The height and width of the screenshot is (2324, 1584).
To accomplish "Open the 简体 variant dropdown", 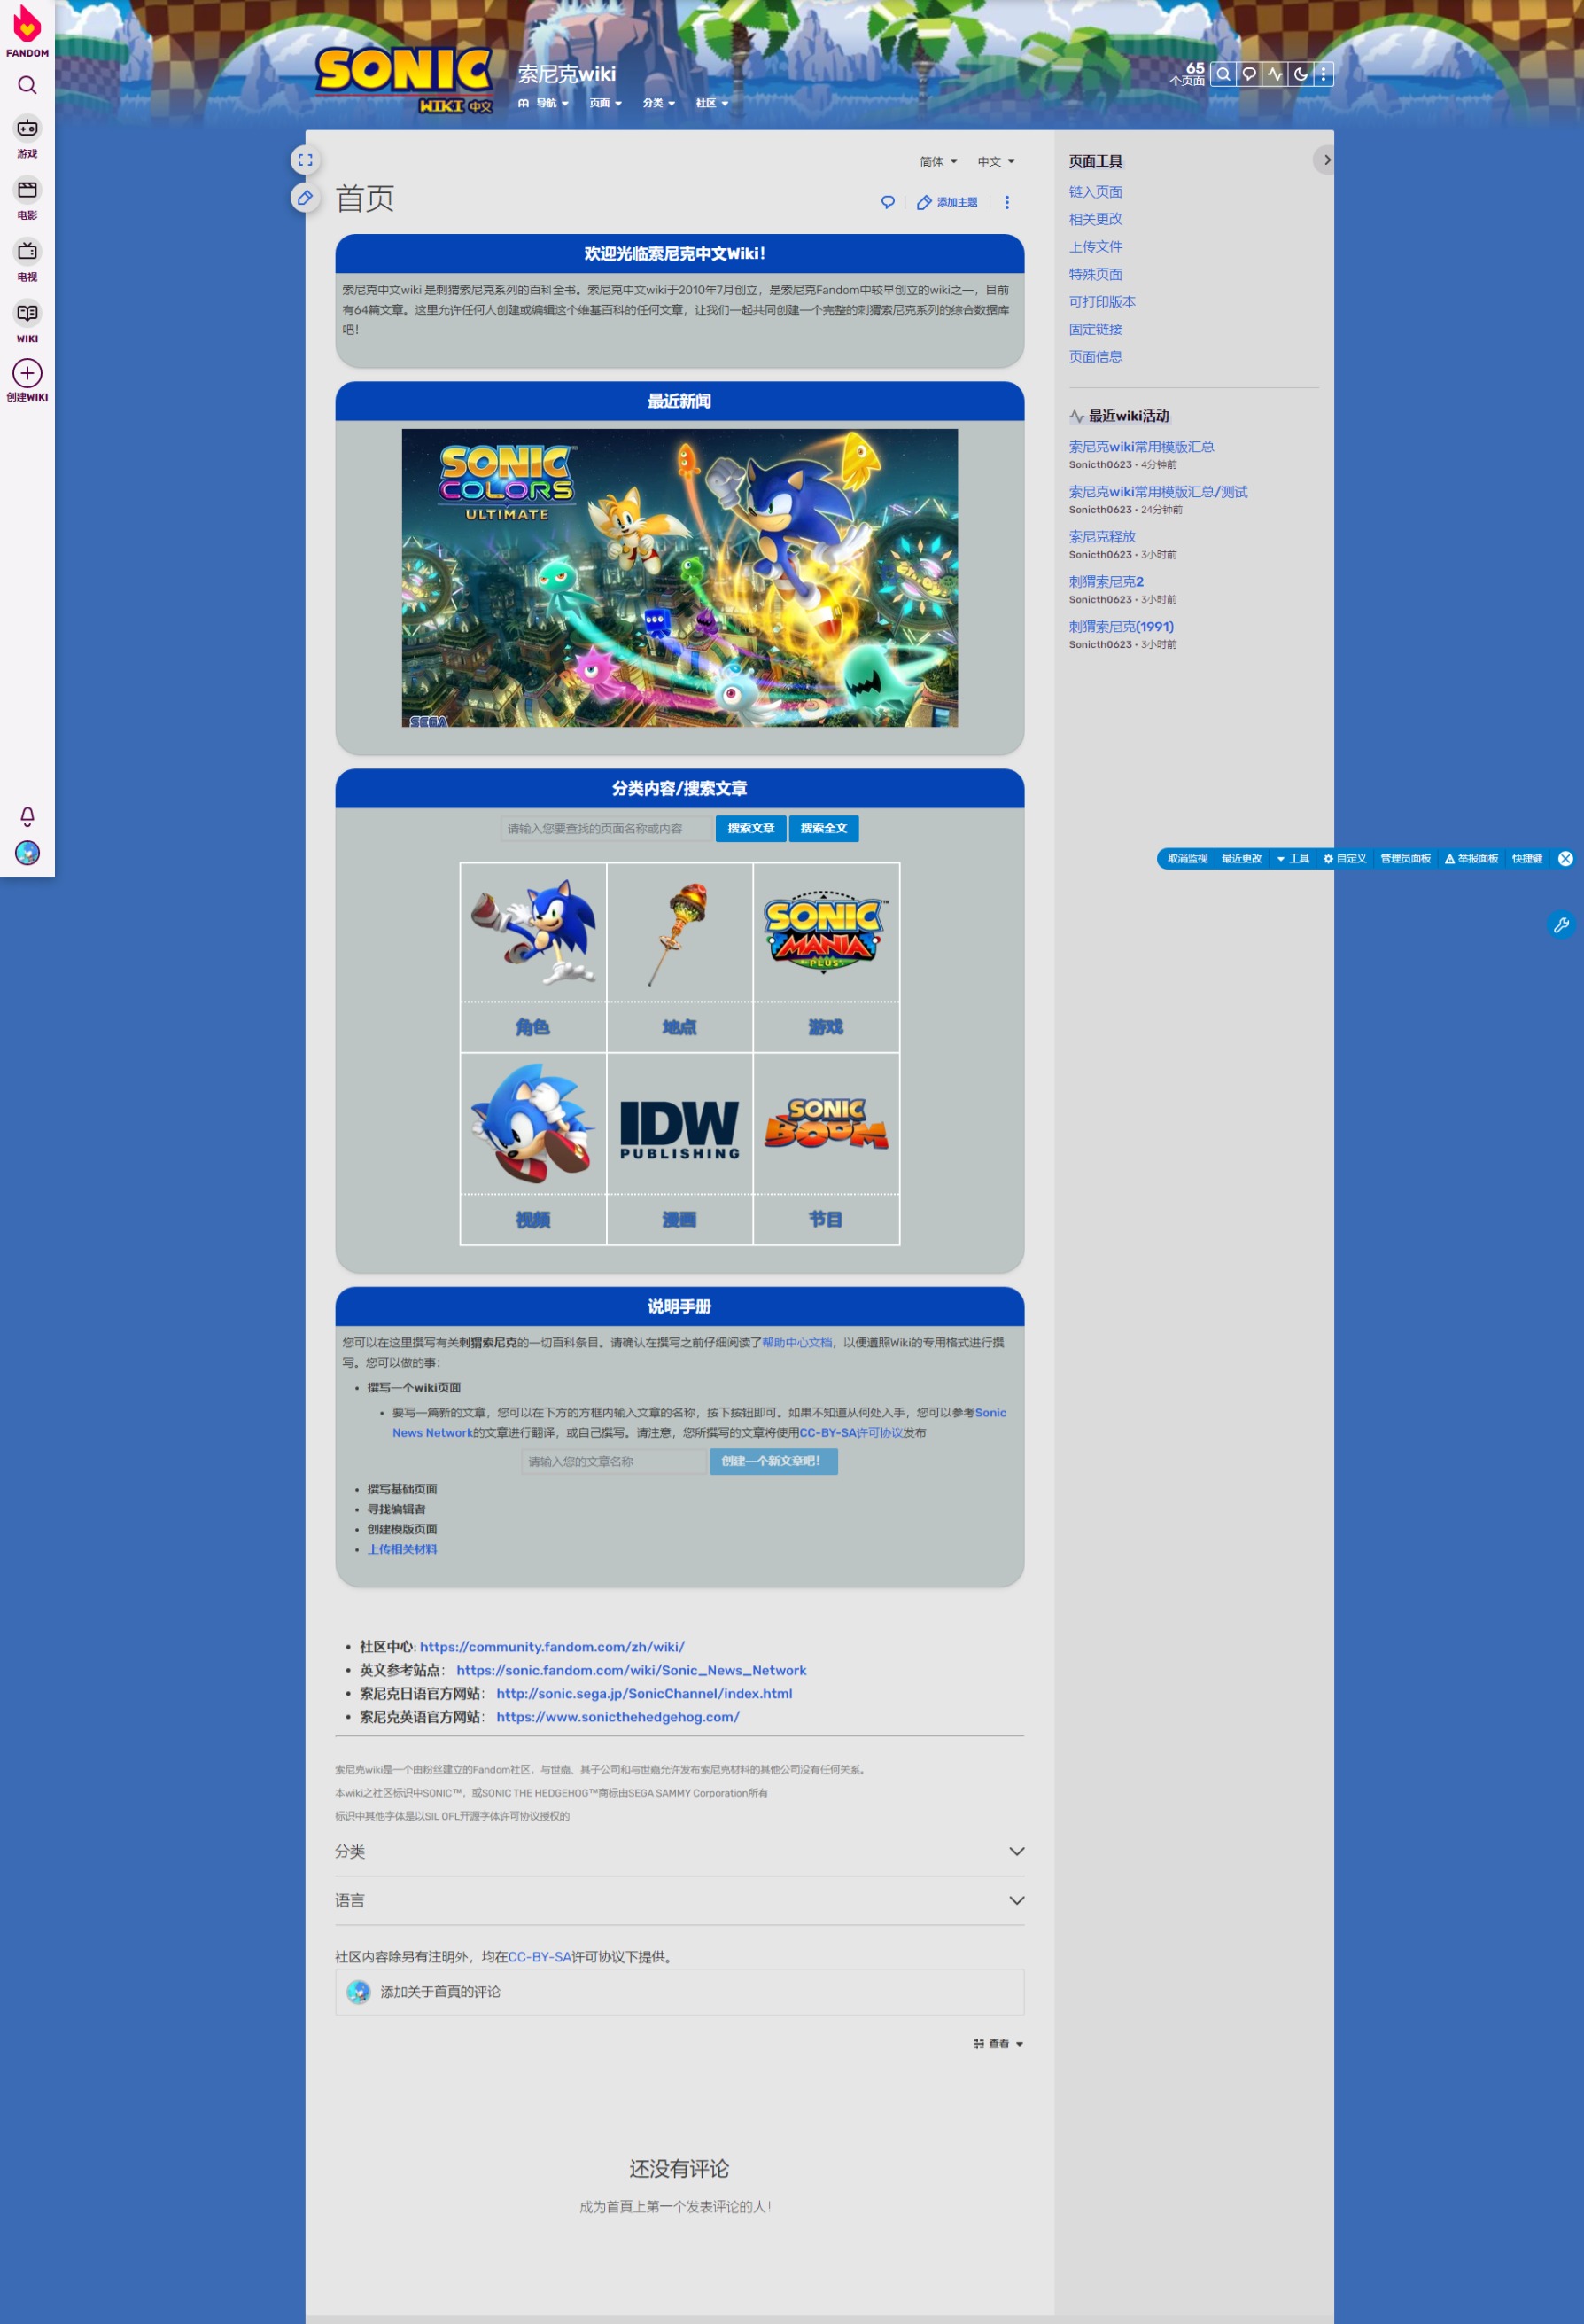I will pos(938,161).
